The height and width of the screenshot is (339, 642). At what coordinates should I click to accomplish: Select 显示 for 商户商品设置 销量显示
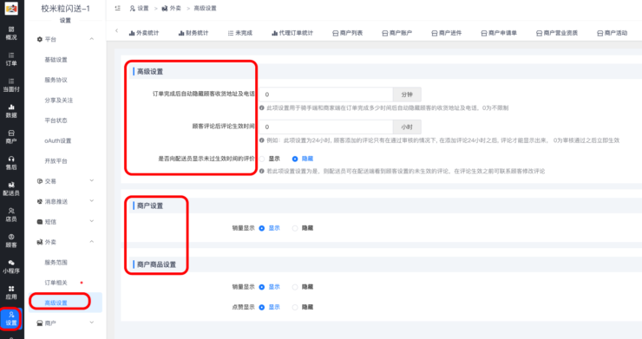[262, 287]
